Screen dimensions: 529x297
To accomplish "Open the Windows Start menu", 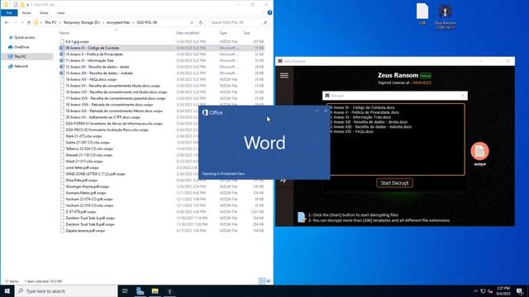I will [7, 291].
